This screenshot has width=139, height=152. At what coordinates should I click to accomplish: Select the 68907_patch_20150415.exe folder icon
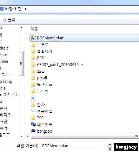tap(33, 65)
